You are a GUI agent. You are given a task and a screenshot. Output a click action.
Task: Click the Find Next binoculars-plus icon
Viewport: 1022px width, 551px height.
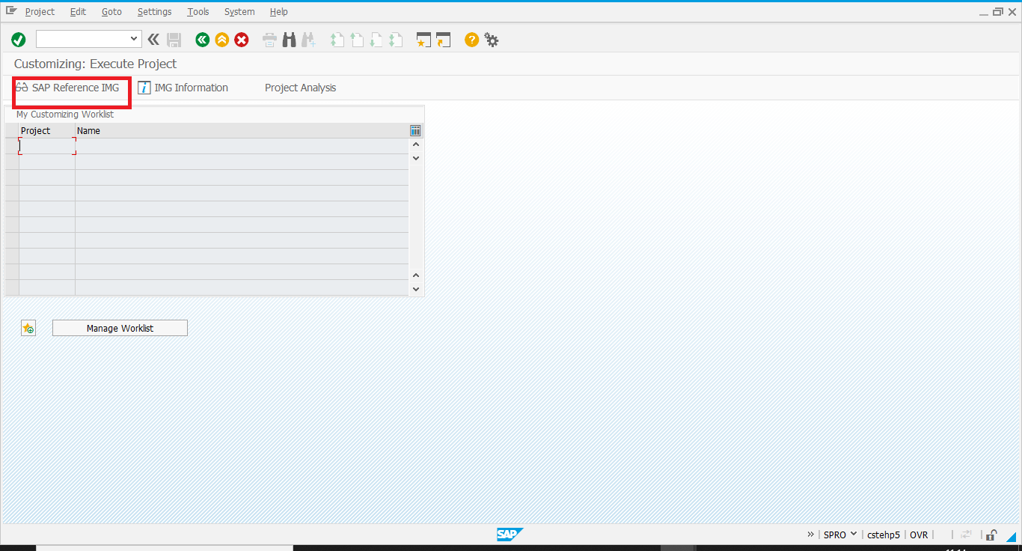click(308, 40)
